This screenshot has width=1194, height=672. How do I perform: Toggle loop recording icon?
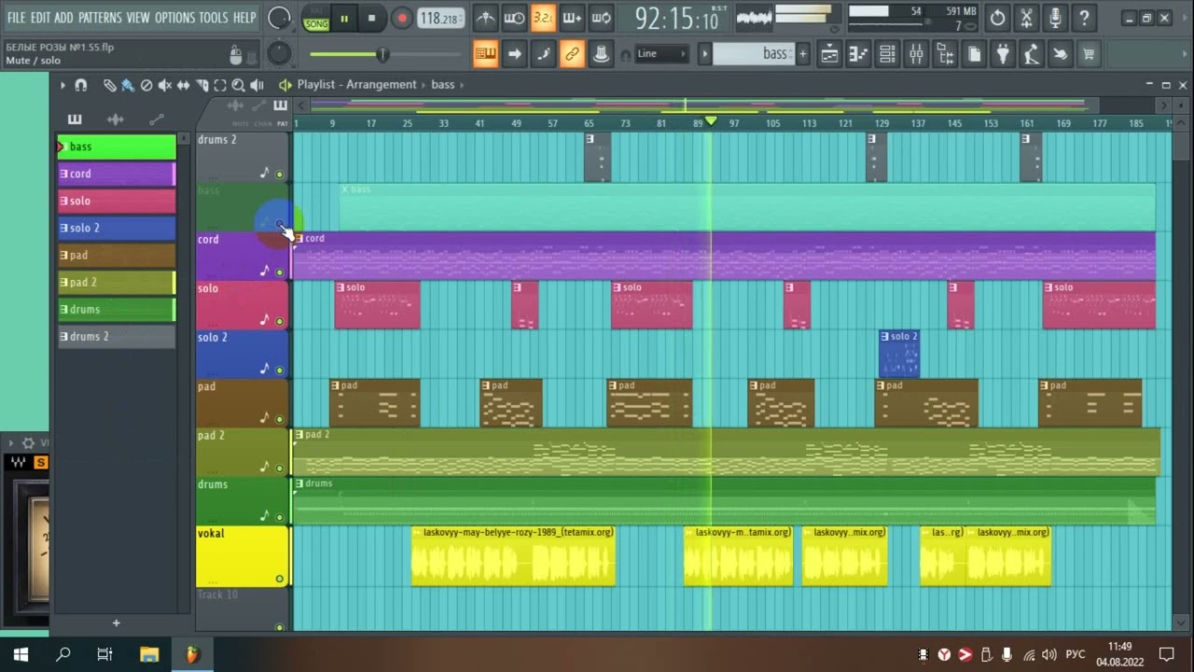click(x=601, y=18)
